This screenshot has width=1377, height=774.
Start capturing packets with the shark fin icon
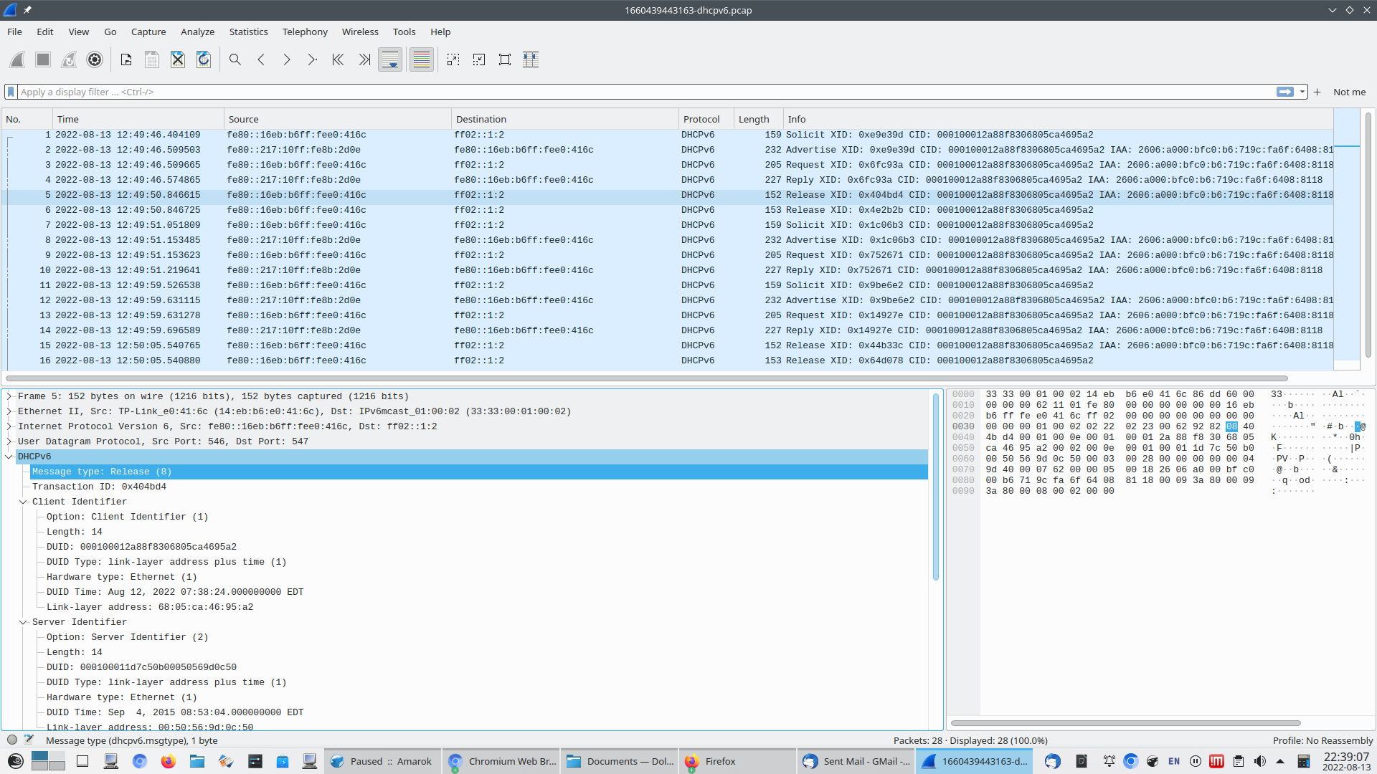17,59
